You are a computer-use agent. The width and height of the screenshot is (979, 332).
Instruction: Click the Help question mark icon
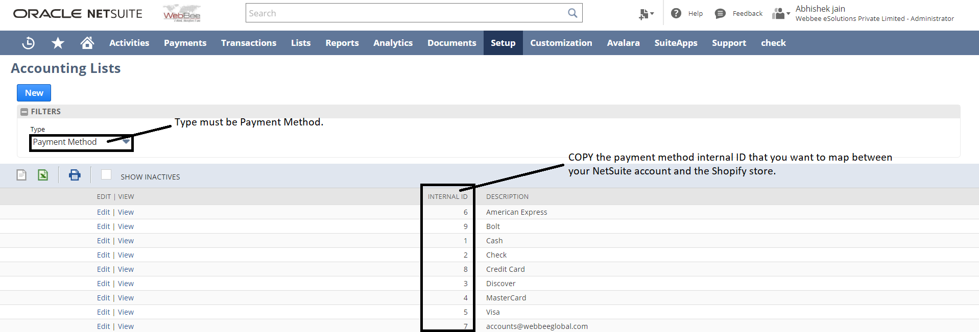(x=676, y=13)
